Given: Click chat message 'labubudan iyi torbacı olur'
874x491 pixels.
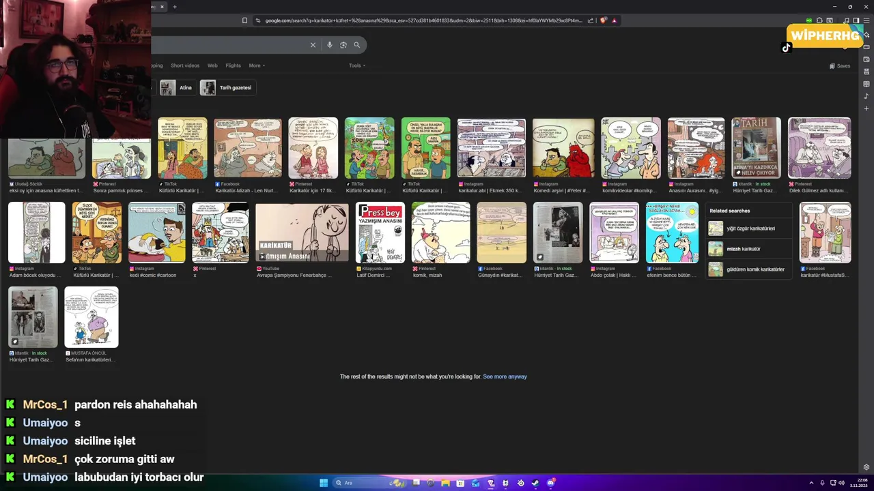Looking at the screenshot, I should [x=139, y=477].
